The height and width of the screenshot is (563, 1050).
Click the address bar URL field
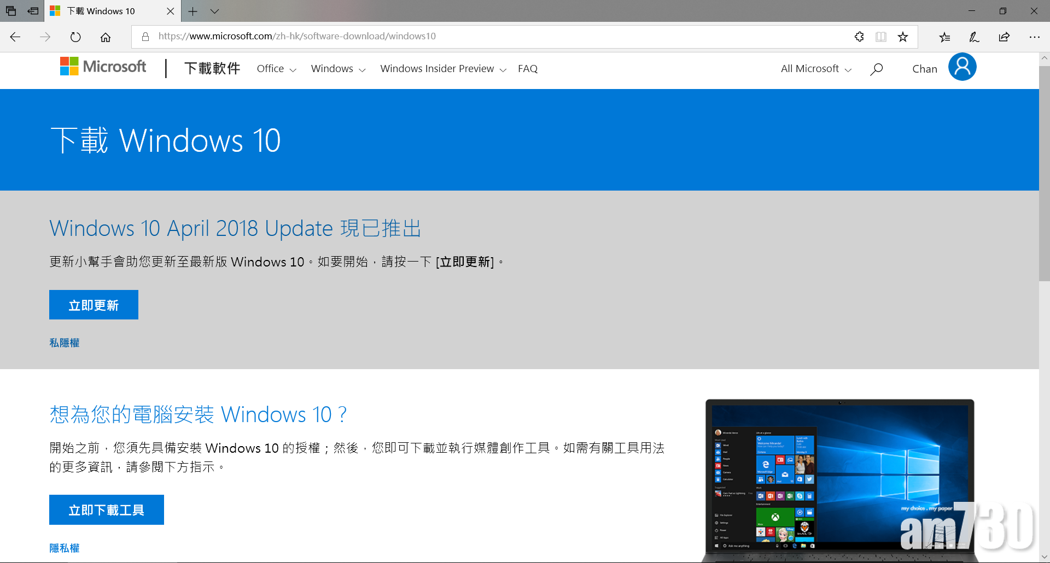tap(297, 36)
